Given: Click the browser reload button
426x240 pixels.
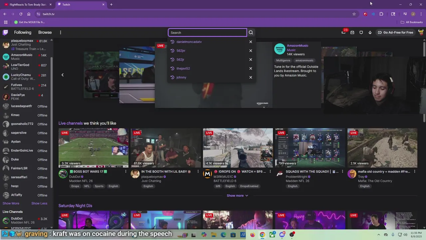Looking at the screenshot, I should [21, 14].
